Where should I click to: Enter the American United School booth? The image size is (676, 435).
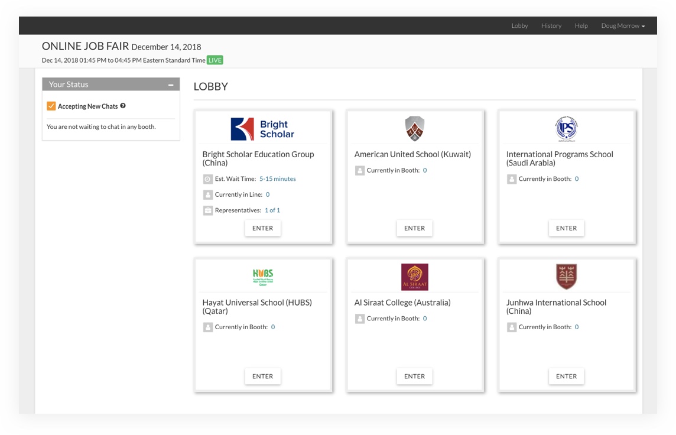[414, 228]
